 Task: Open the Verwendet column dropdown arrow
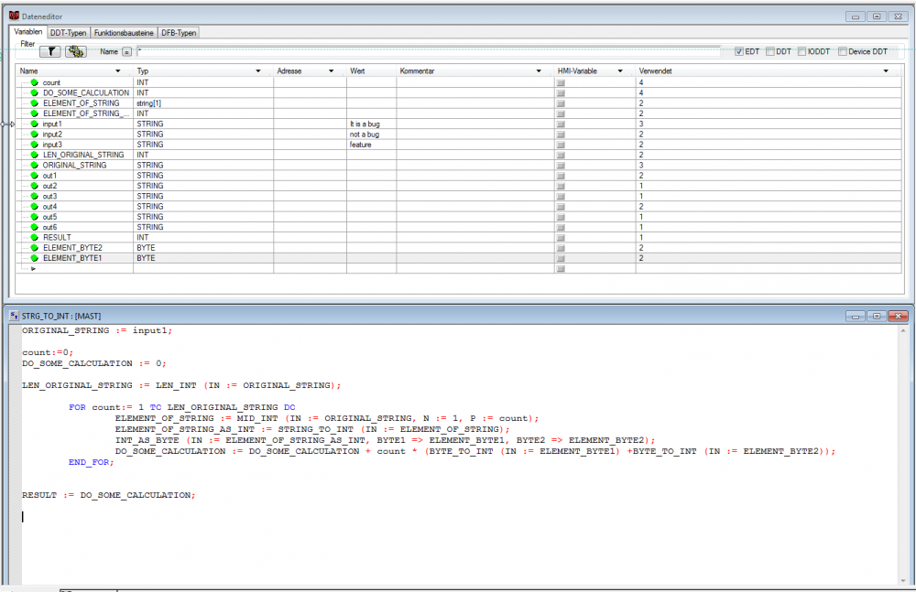click(885, 70)
